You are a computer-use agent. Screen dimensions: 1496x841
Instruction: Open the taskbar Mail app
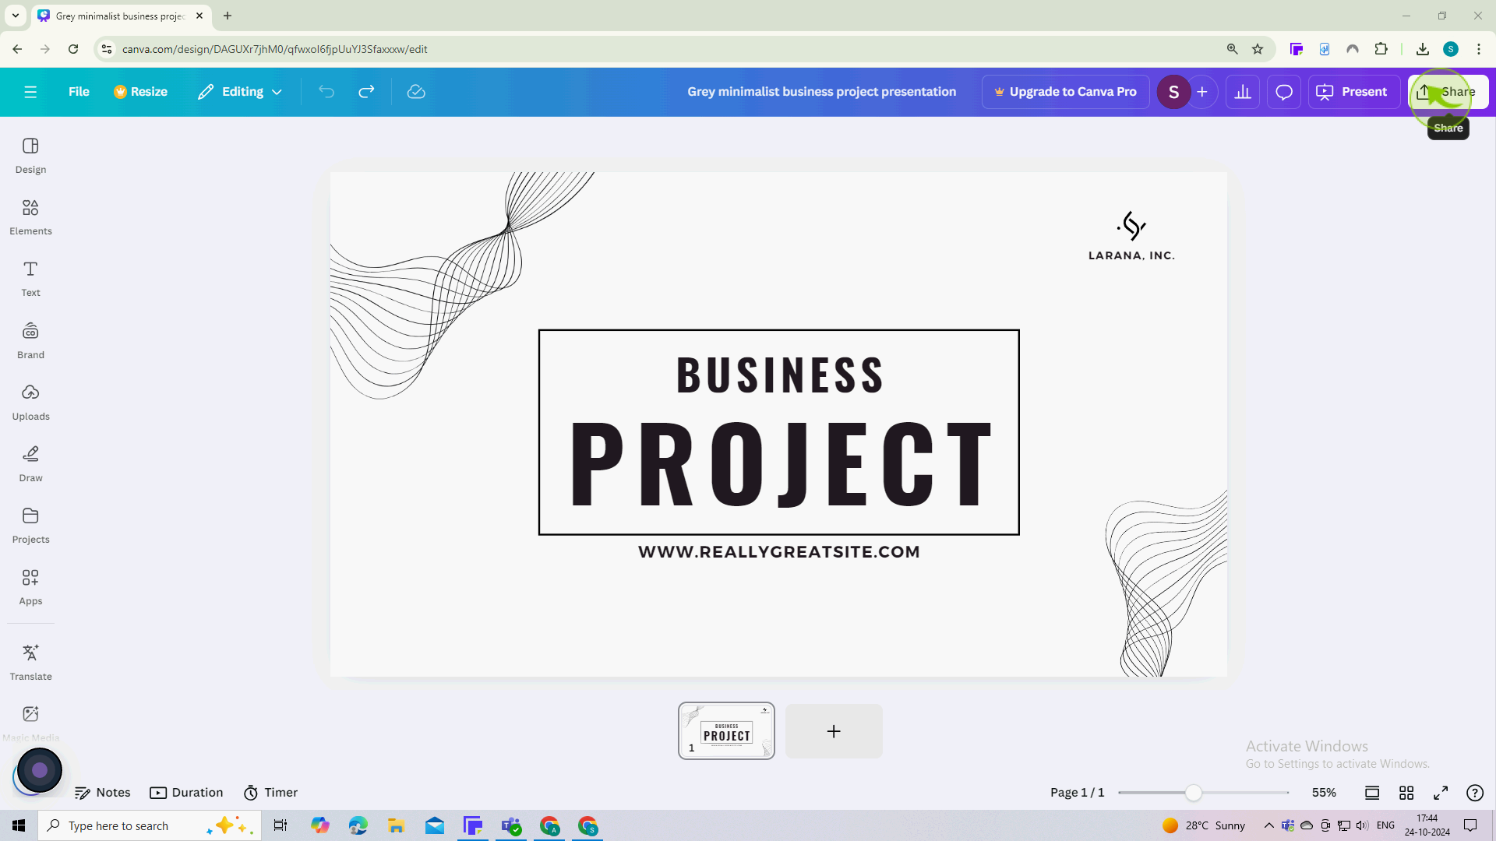[434, 825]
